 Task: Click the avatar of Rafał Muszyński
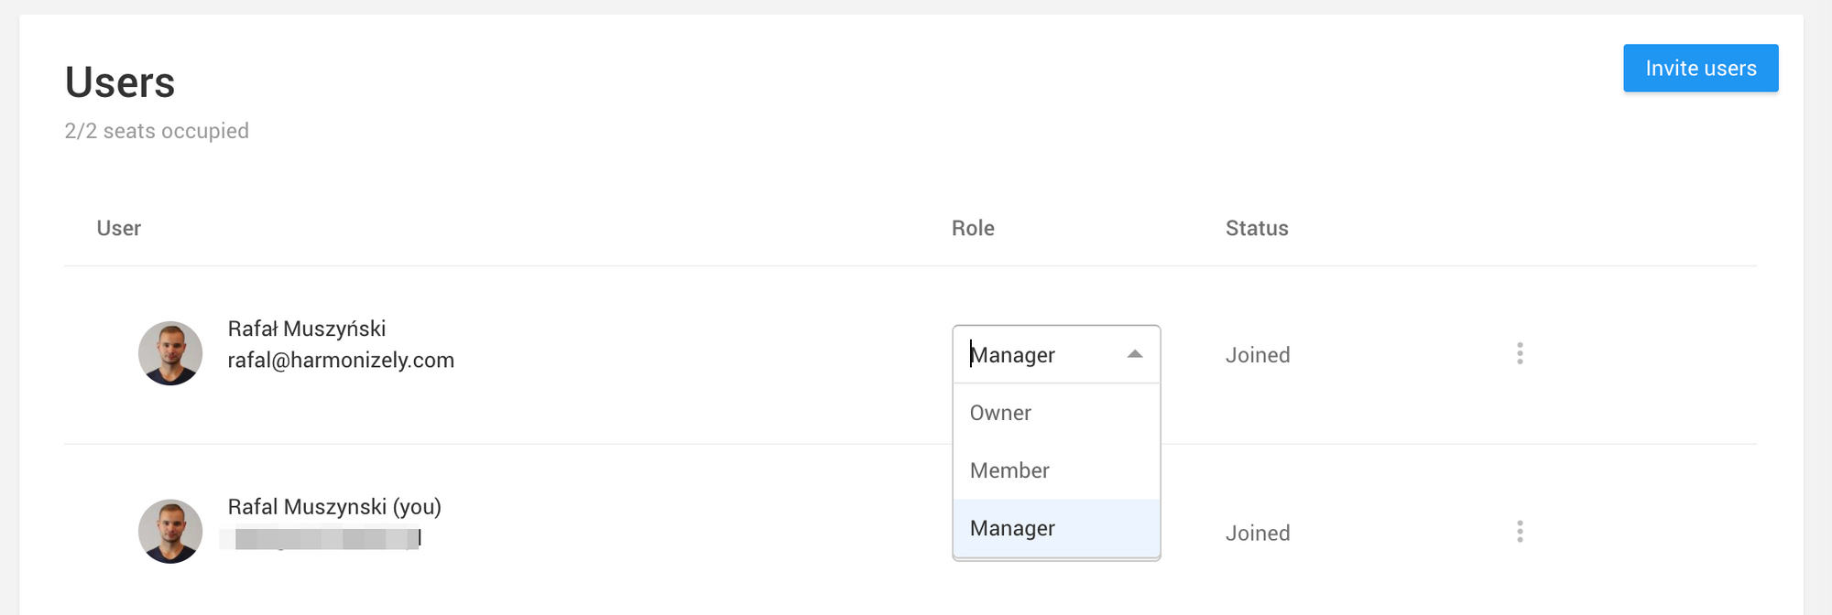pos(170,353)
